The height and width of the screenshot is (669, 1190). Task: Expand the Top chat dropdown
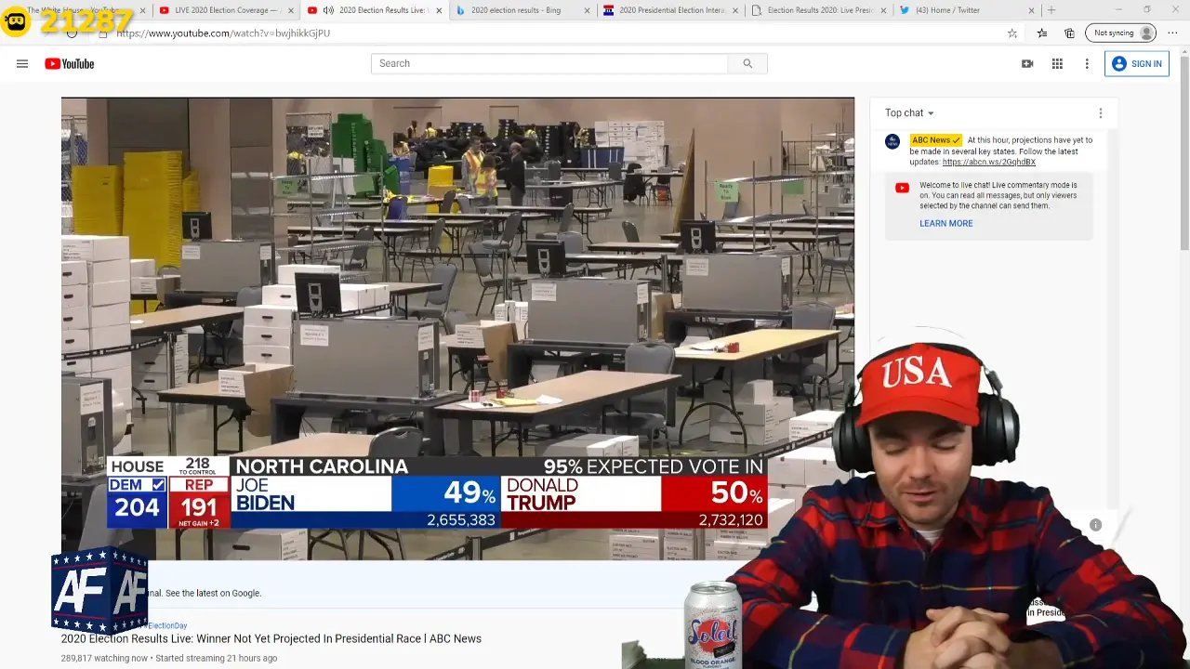point(909,113)
